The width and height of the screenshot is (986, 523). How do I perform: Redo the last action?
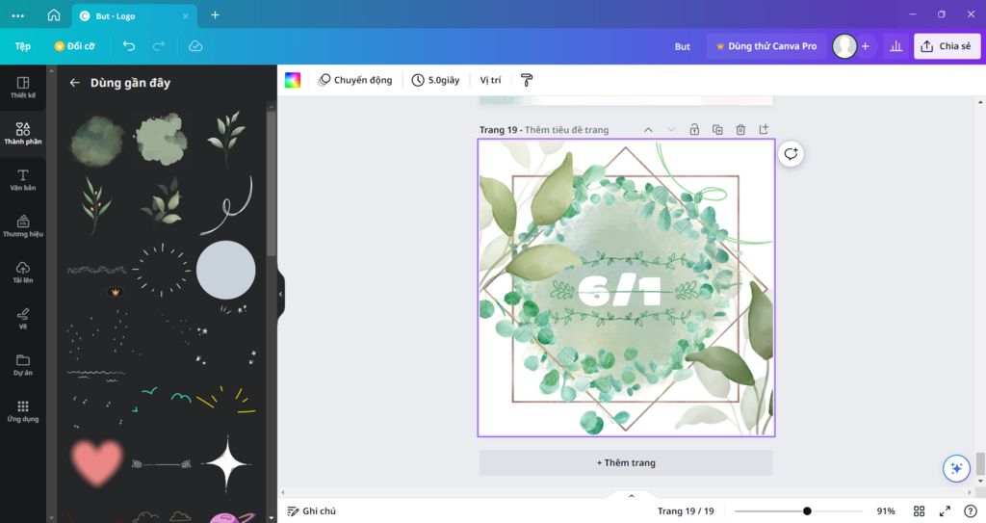pyautogui.click(x=159, y=46)
